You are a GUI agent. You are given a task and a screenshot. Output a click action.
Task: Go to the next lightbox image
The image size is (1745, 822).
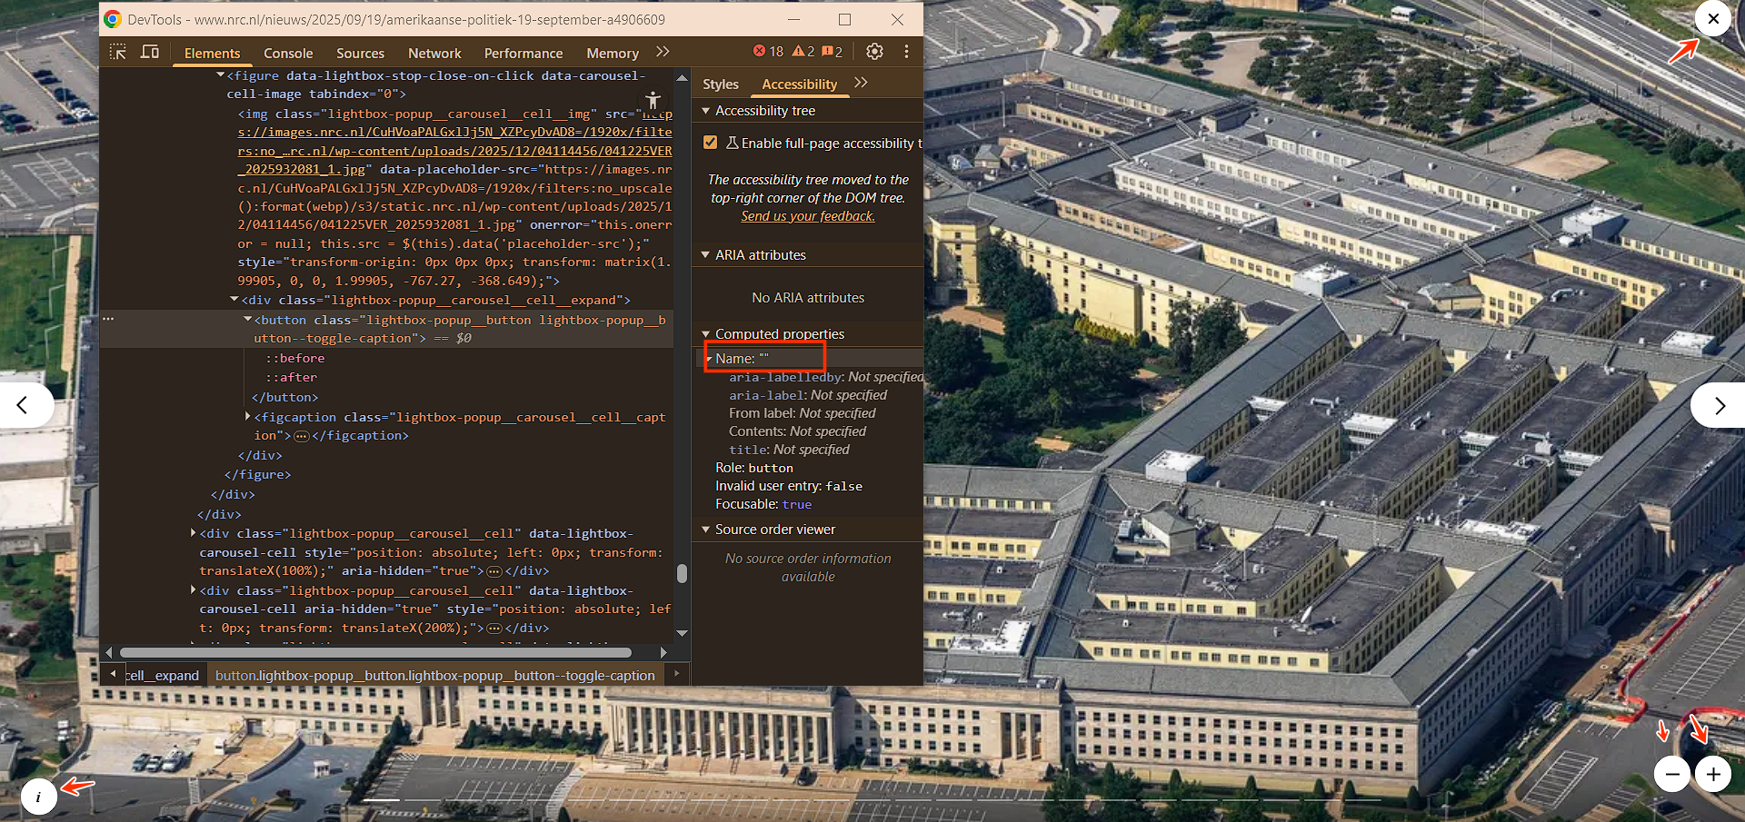click(1718, 405)
